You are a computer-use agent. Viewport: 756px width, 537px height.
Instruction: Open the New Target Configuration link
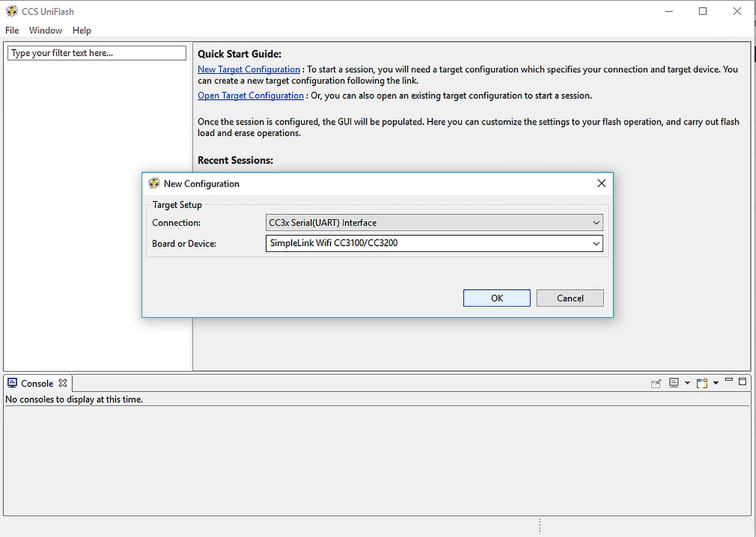coord(249,69)
